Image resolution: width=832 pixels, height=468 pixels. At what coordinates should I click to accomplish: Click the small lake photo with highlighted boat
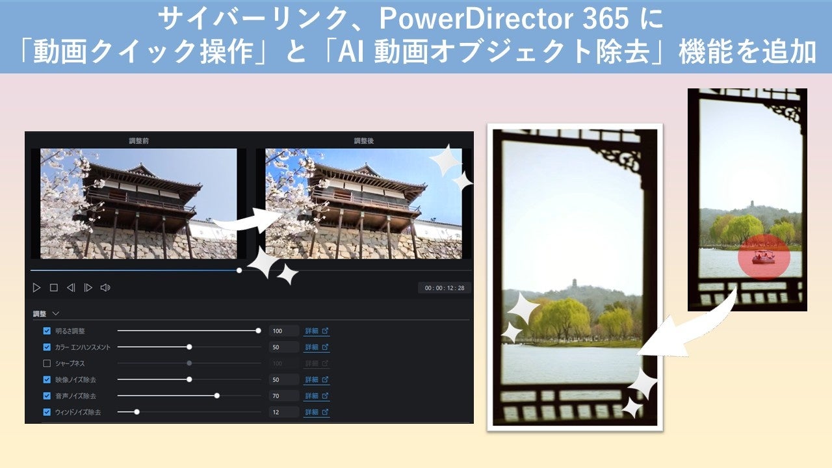747,200
